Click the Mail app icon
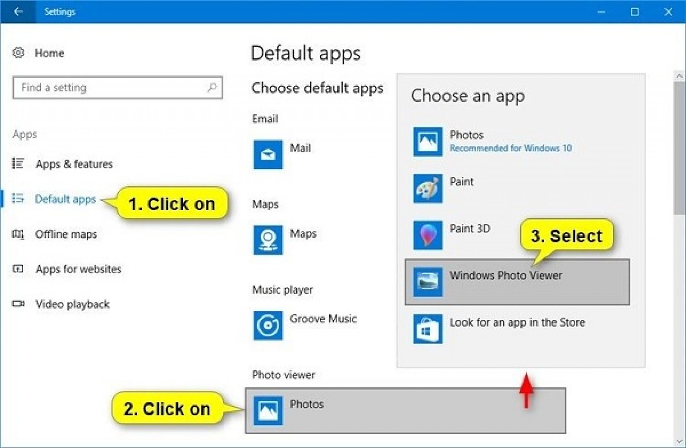Viewport: 686px width, 448px height. (x=268, y=155)
